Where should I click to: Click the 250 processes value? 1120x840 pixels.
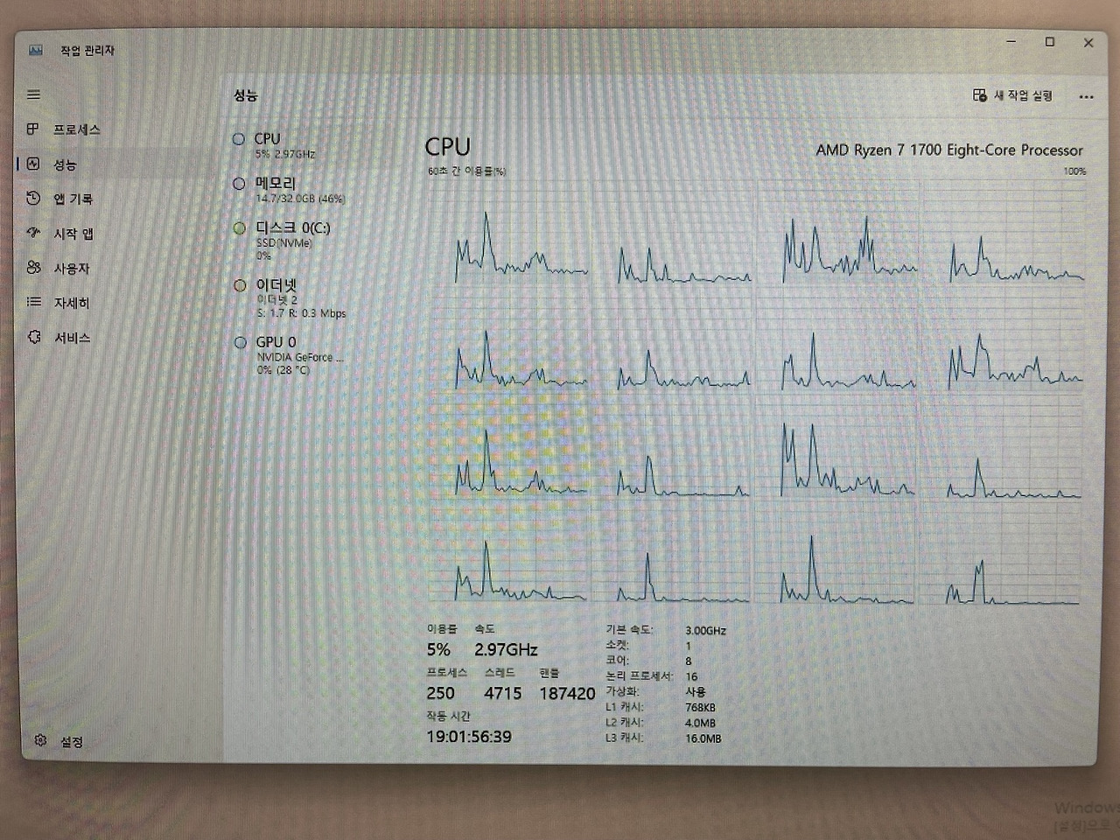(x=440, y=693)
